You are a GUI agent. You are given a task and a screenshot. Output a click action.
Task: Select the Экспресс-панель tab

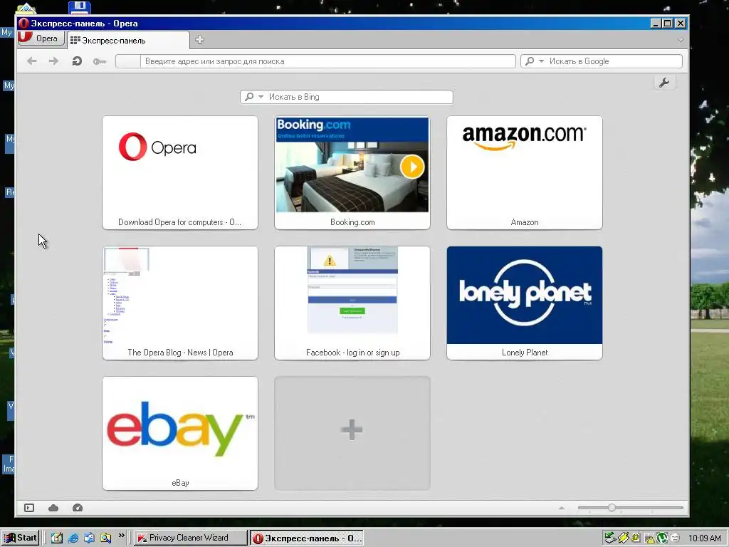(x=128, y=41)
